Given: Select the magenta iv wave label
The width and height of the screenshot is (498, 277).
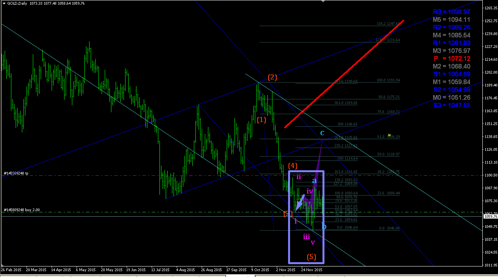Looking at the screenshot, I should 310,191.
